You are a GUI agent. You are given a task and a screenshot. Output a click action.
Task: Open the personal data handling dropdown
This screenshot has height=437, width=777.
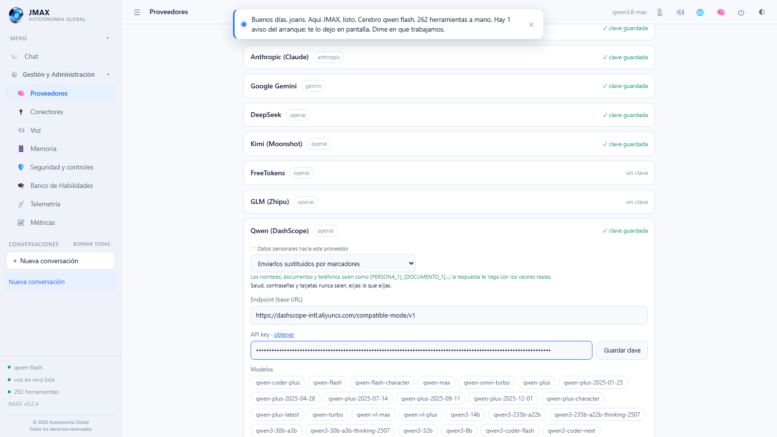pos(333,264)
